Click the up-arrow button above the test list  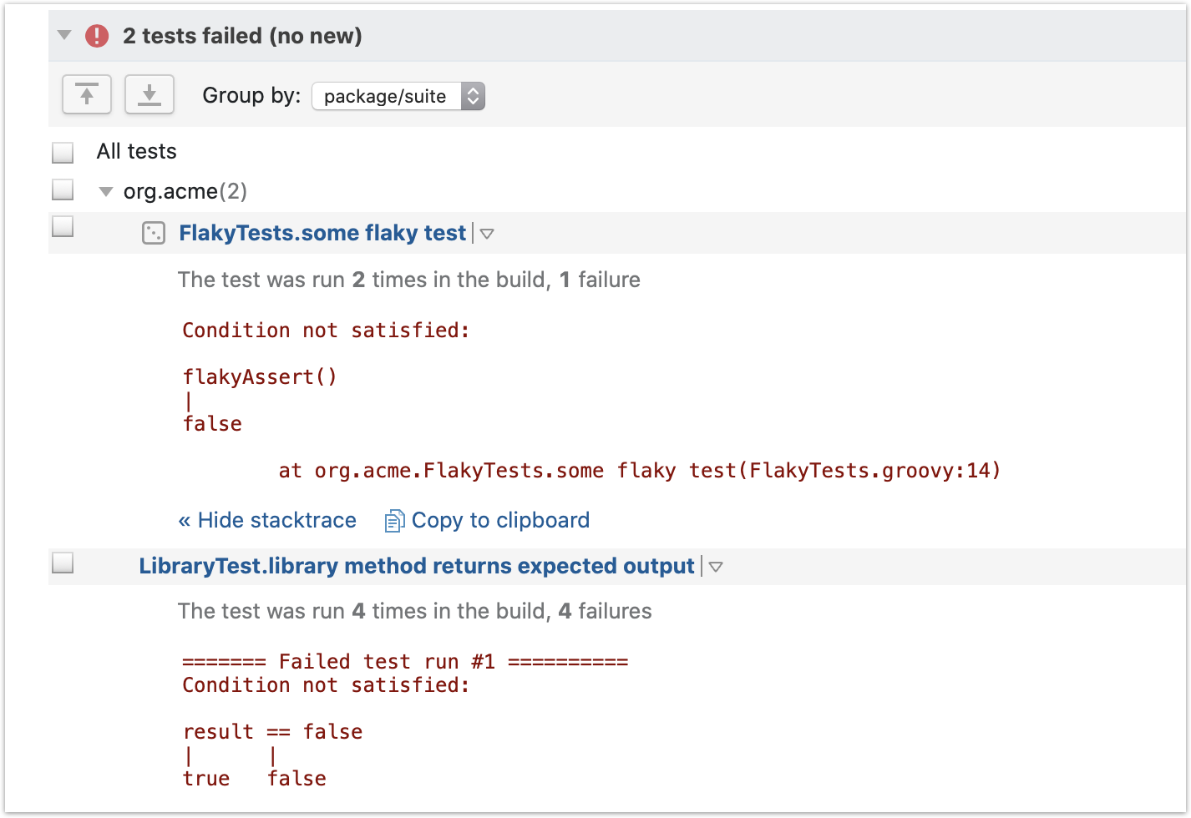[x=87, y=95]
